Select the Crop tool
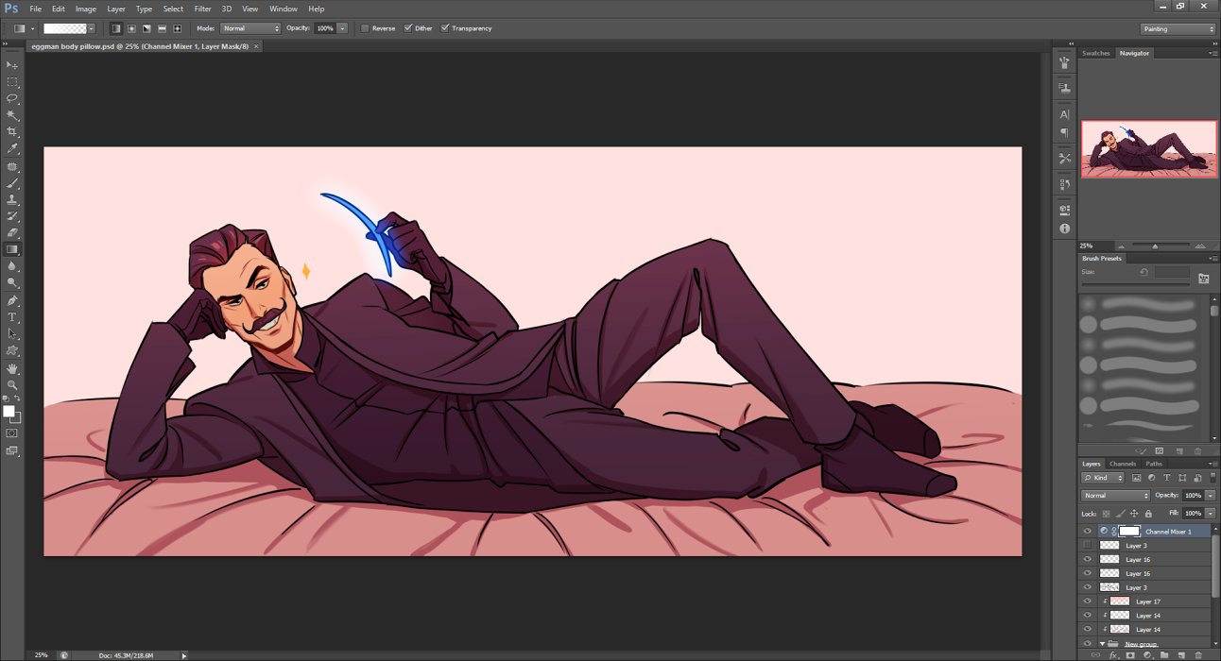 pyautogui.click(x=12, y=132)
